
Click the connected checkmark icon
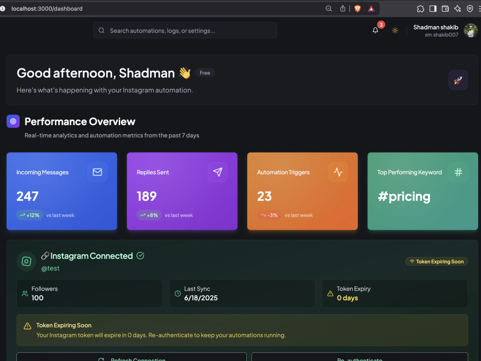[x=140, y=256]
